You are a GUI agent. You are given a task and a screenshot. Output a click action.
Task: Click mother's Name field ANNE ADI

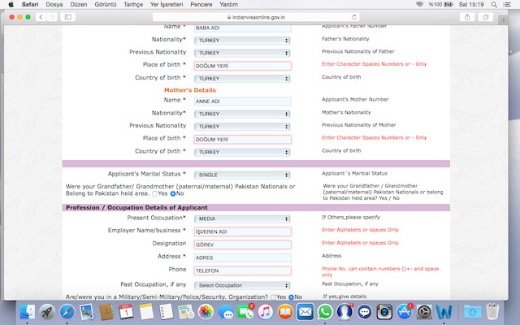point(242,101)
